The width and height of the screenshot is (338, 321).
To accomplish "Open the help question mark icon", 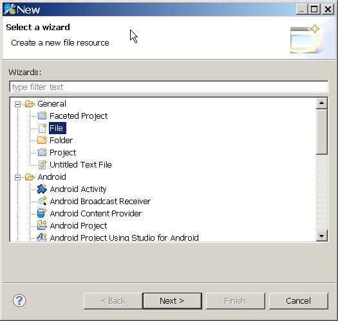I will [x=19, y=300].
